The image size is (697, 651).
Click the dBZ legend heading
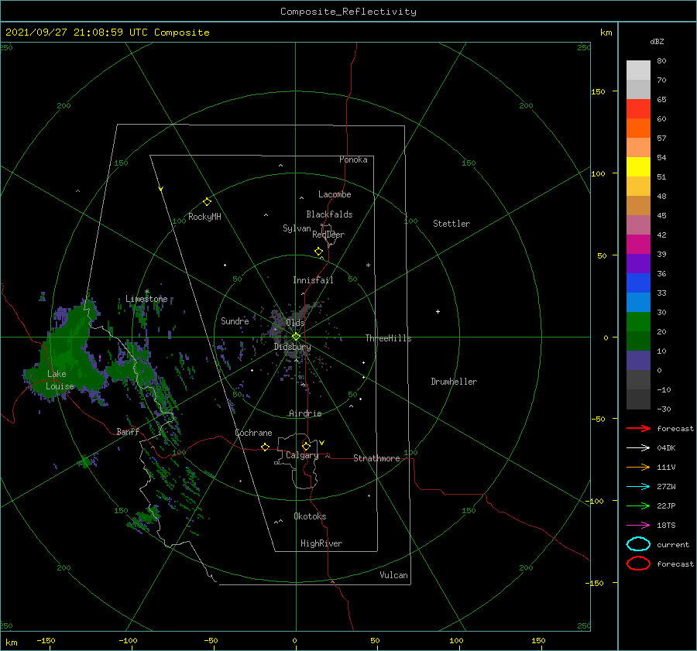coord(657,41)
